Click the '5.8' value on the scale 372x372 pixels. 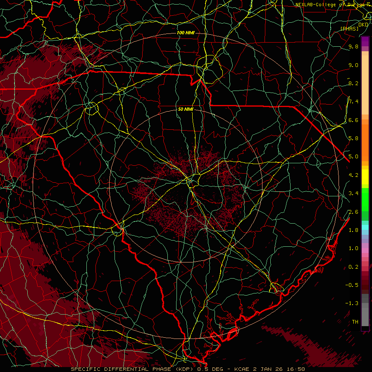tap(353, 138)
